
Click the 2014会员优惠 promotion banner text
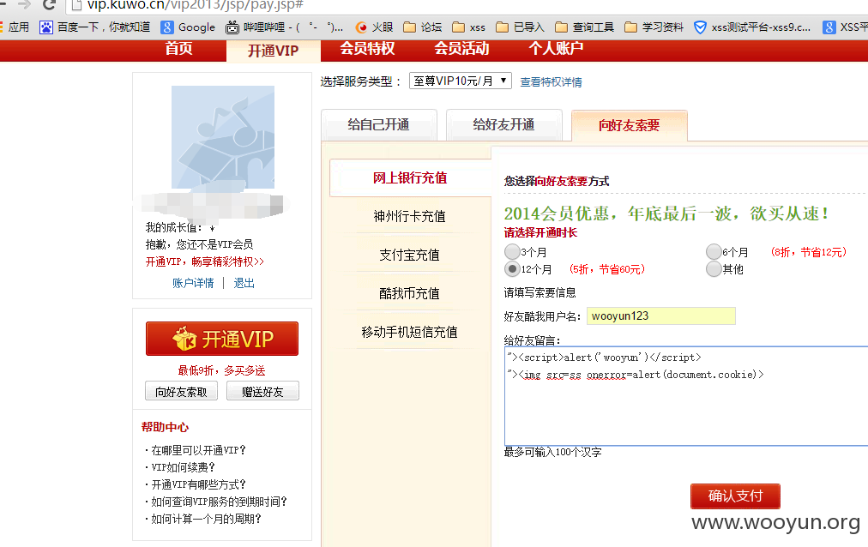[x=666, y=213]
